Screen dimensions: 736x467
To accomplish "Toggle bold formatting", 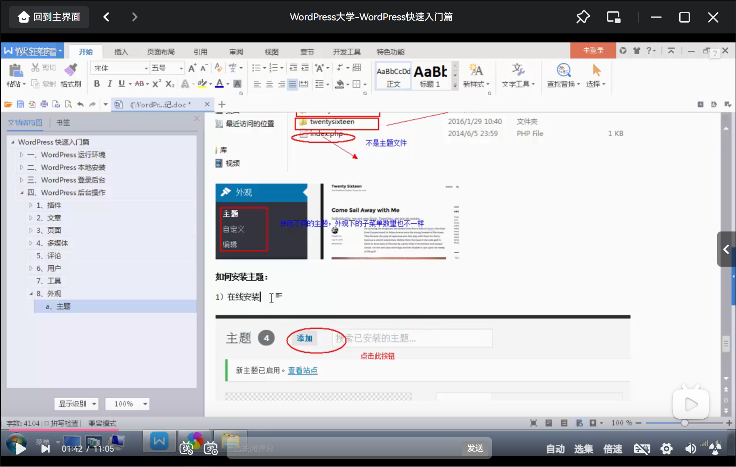I will coord(97,84).
